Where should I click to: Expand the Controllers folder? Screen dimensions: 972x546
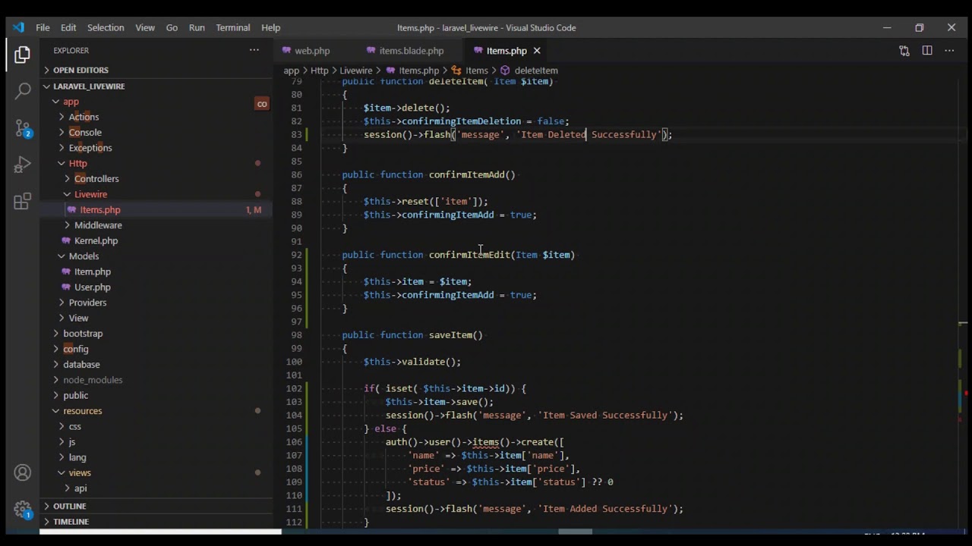(x=96, y=179)
